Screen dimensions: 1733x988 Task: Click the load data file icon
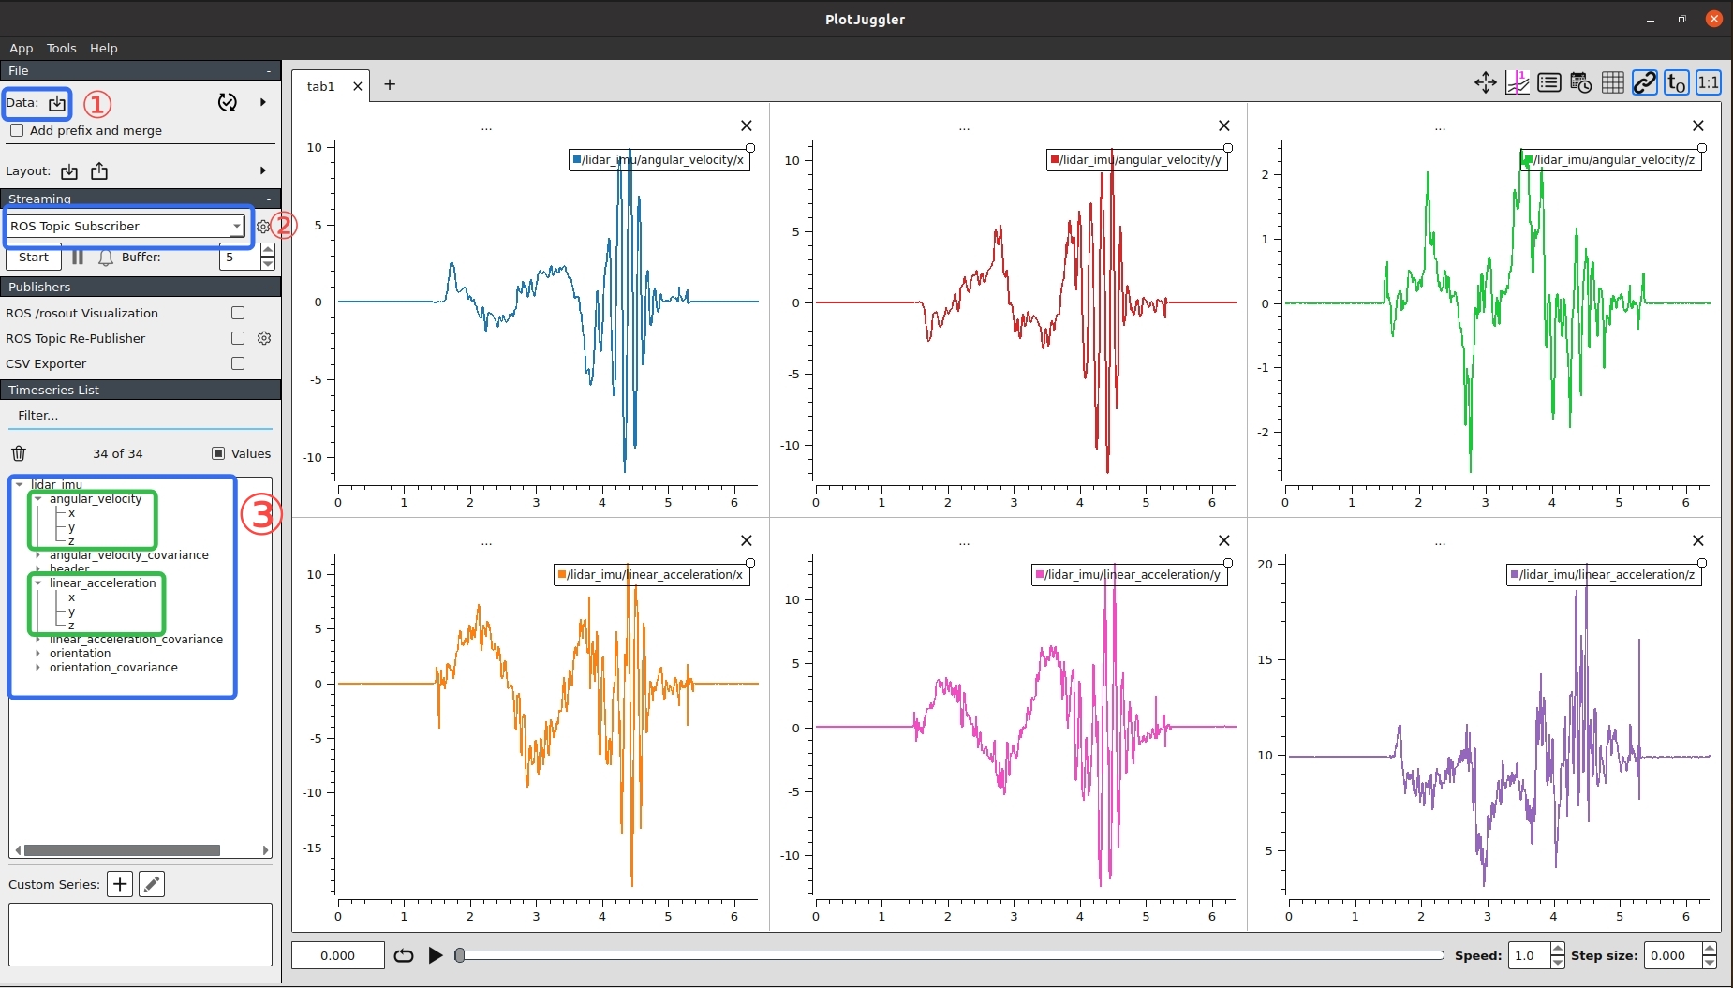coord(57,103)
